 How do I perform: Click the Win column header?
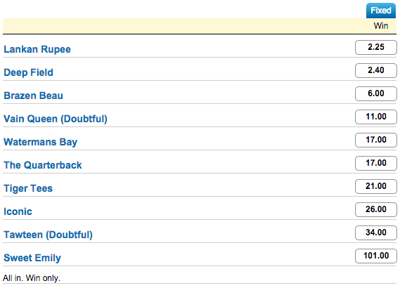(381, 26)
